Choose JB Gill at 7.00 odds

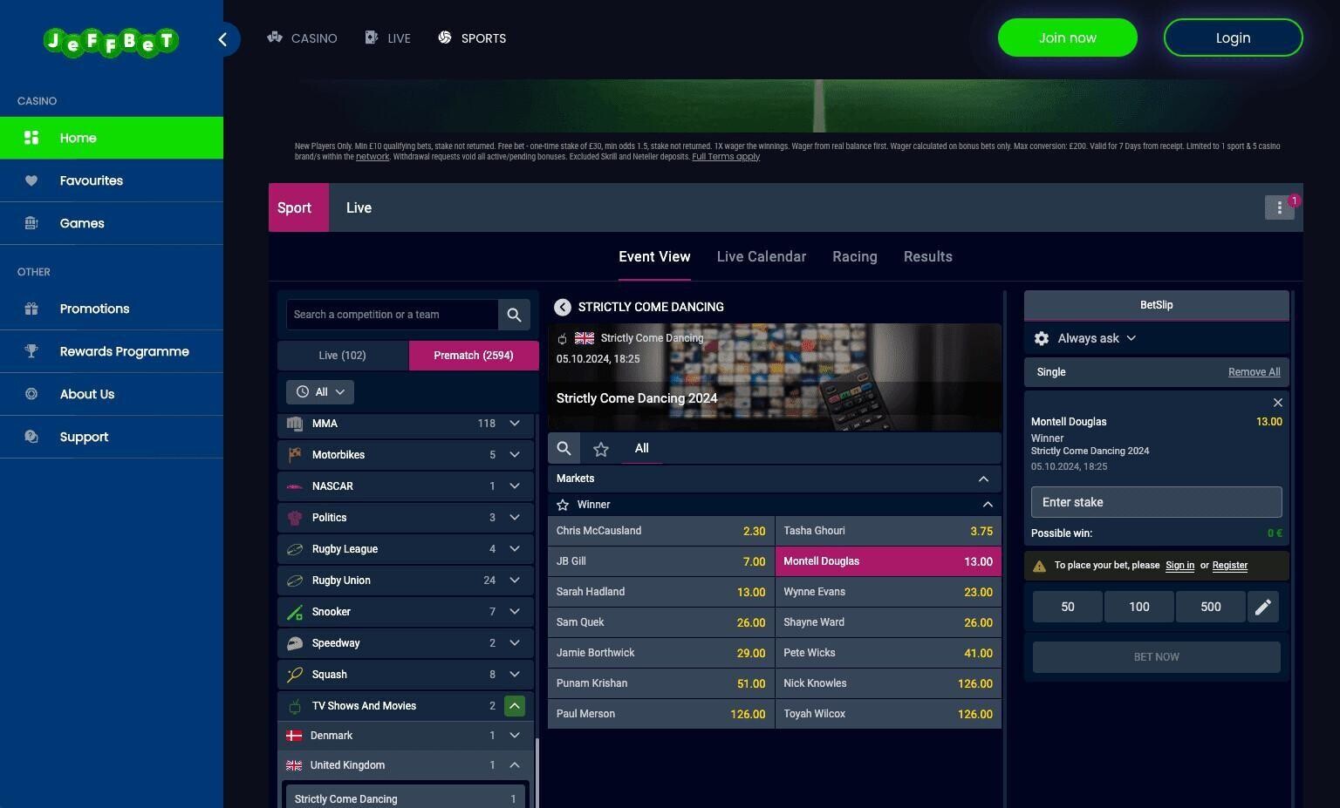[661, 561]
